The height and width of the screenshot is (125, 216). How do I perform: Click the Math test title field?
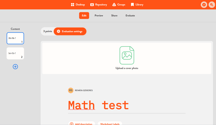click(x=127, y=105)
